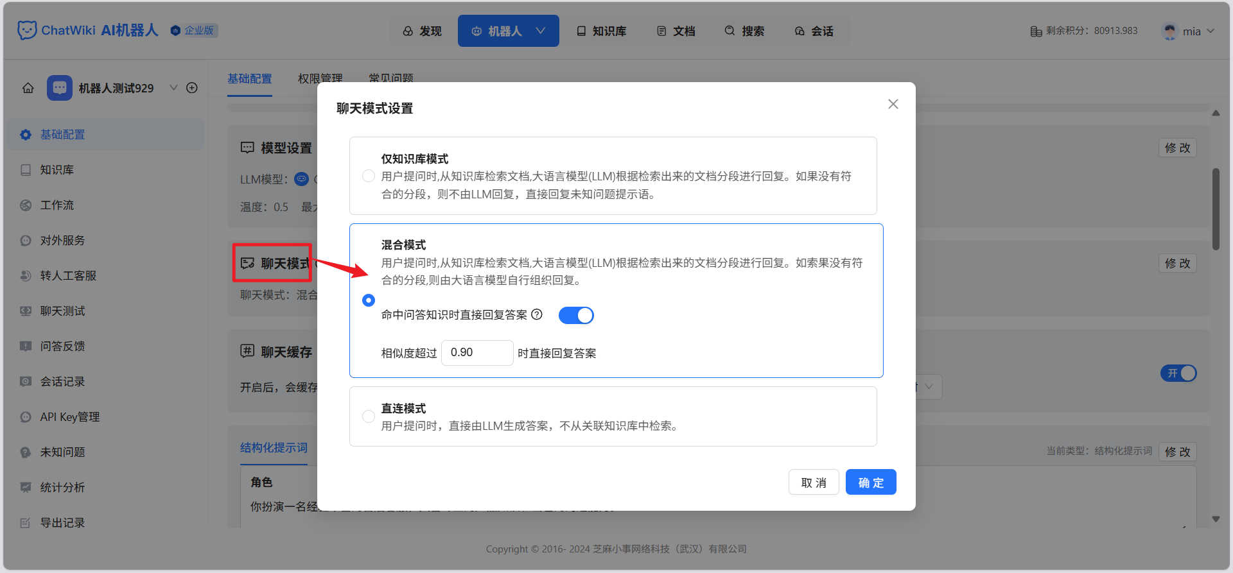Click the 确定 button
This screenshot has width=1233, height=573.
tap(871, 483)
